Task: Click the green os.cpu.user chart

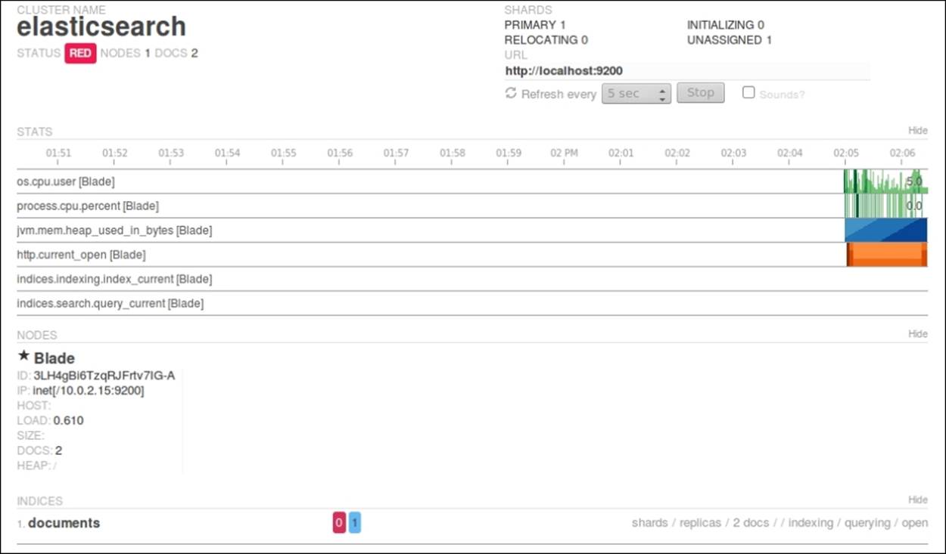Action: click(885, 181)
